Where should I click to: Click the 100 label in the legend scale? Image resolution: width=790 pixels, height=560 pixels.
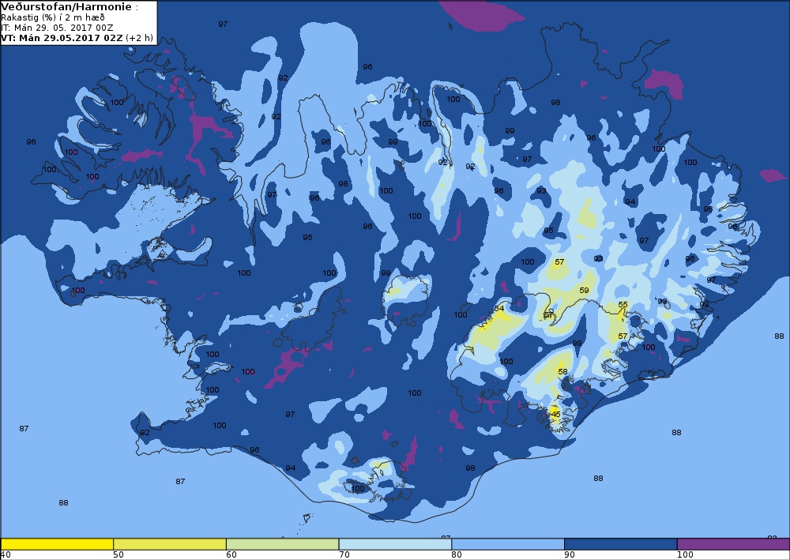pos(685,555)
